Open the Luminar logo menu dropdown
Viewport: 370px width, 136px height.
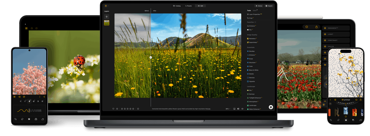[x=107, y=6]
